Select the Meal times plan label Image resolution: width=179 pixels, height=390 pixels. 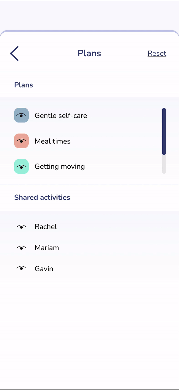click(x=53, y=141)
